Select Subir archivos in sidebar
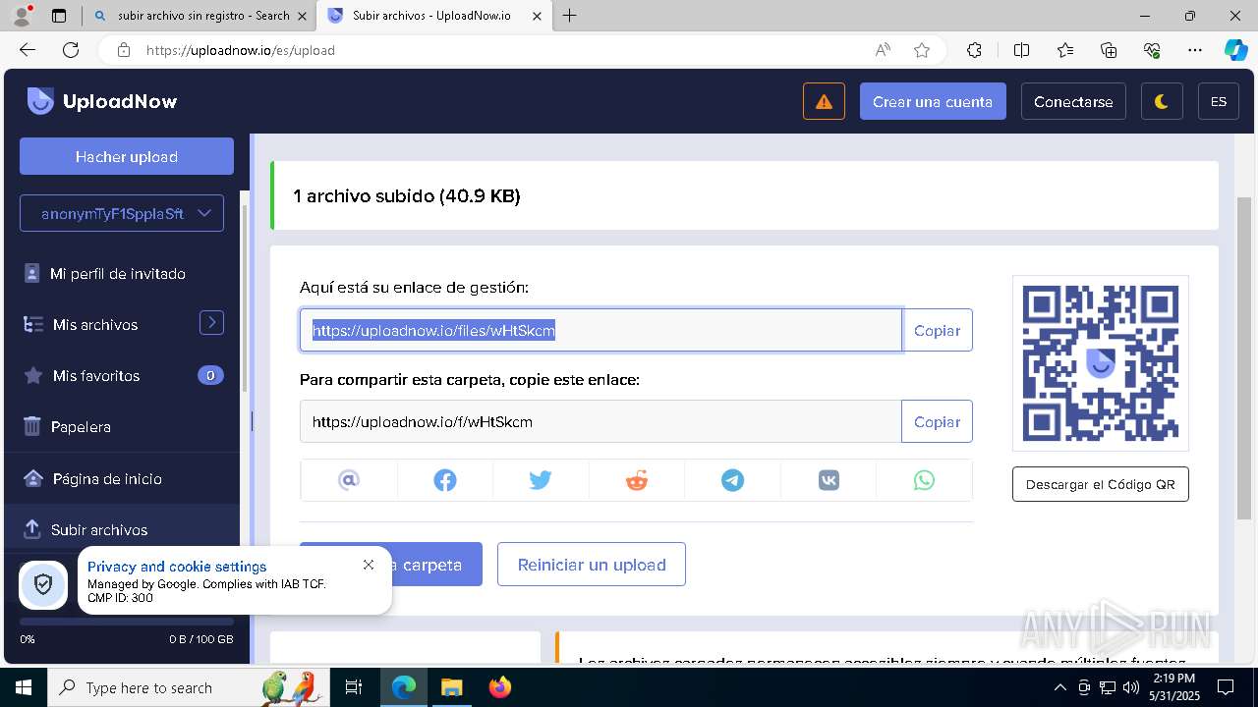This screenshot has height=707, width=1258. point(99,530)
